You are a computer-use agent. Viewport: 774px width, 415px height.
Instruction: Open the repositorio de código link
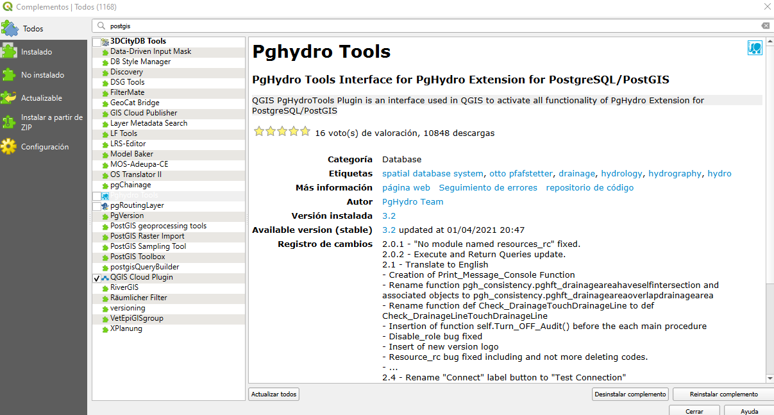589,188
